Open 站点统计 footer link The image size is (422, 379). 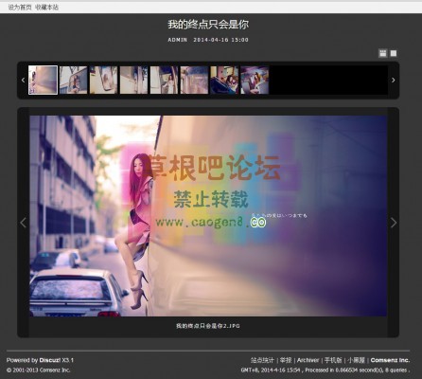pos(262,360)
